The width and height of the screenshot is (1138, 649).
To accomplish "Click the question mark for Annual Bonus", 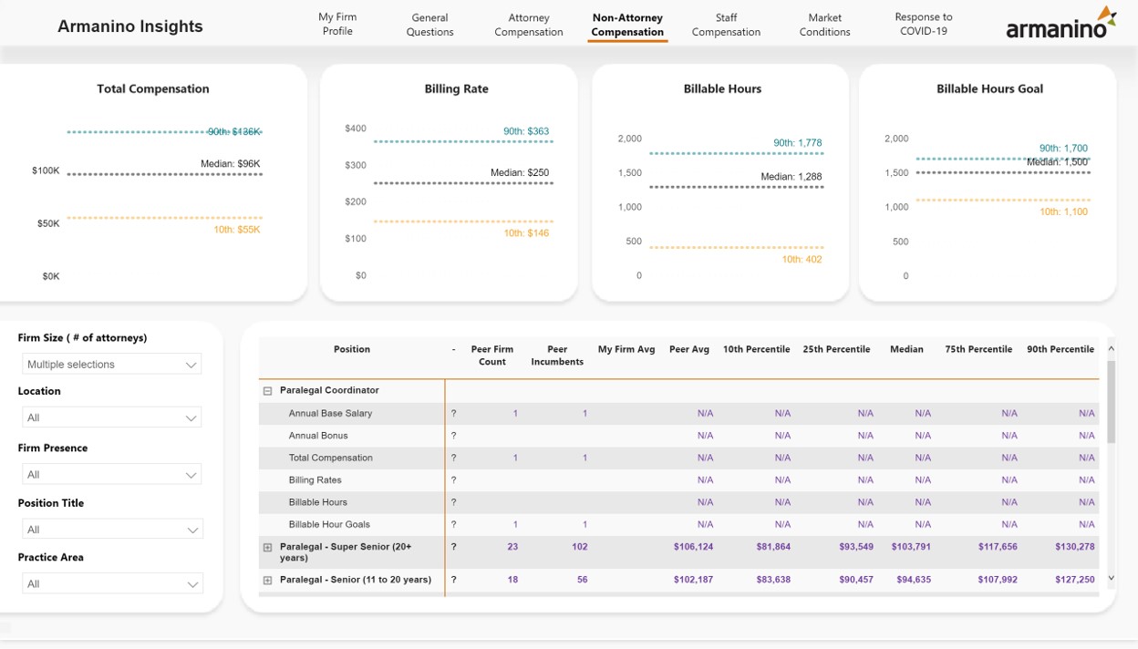I will click(x=453, y=436).
